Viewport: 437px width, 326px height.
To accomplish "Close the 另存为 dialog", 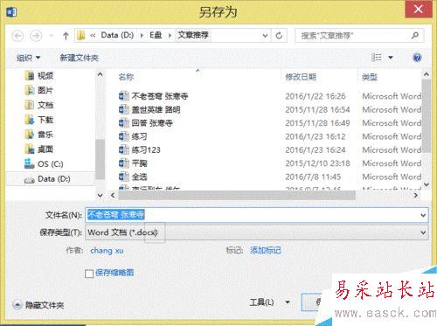I will pos(419,10).
